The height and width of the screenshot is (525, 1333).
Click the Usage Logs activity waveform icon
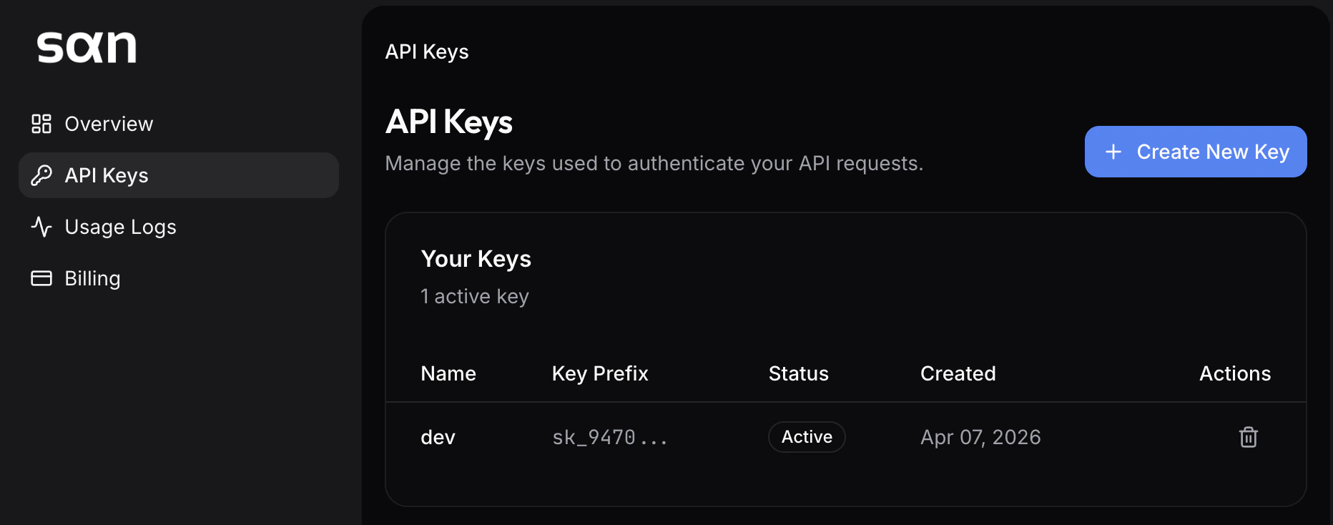(x=41, y=227)
